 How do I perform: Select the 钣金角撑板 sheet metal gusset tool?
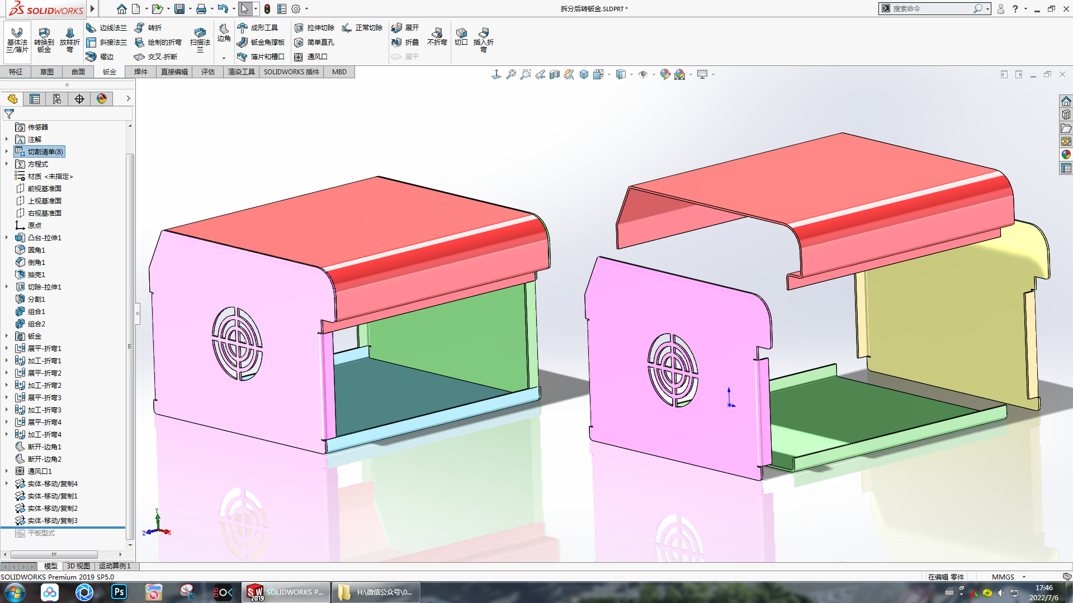coord(261,42)
